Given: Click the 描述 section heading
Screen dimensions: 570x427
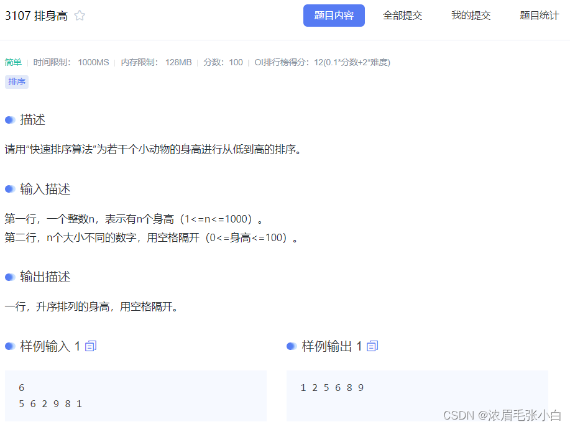Looking at the screenshot, I should (x=33, y=119).
